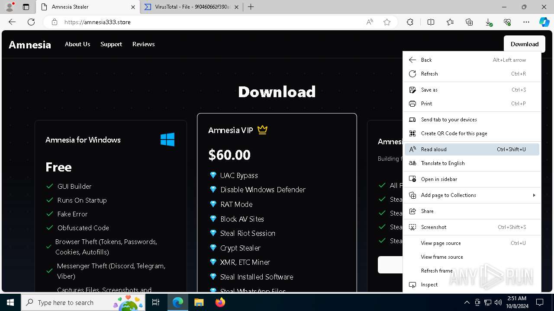Click the UAC Bypass feature text
The height and width of the screenshot is (311, 554).
point(239,175)
